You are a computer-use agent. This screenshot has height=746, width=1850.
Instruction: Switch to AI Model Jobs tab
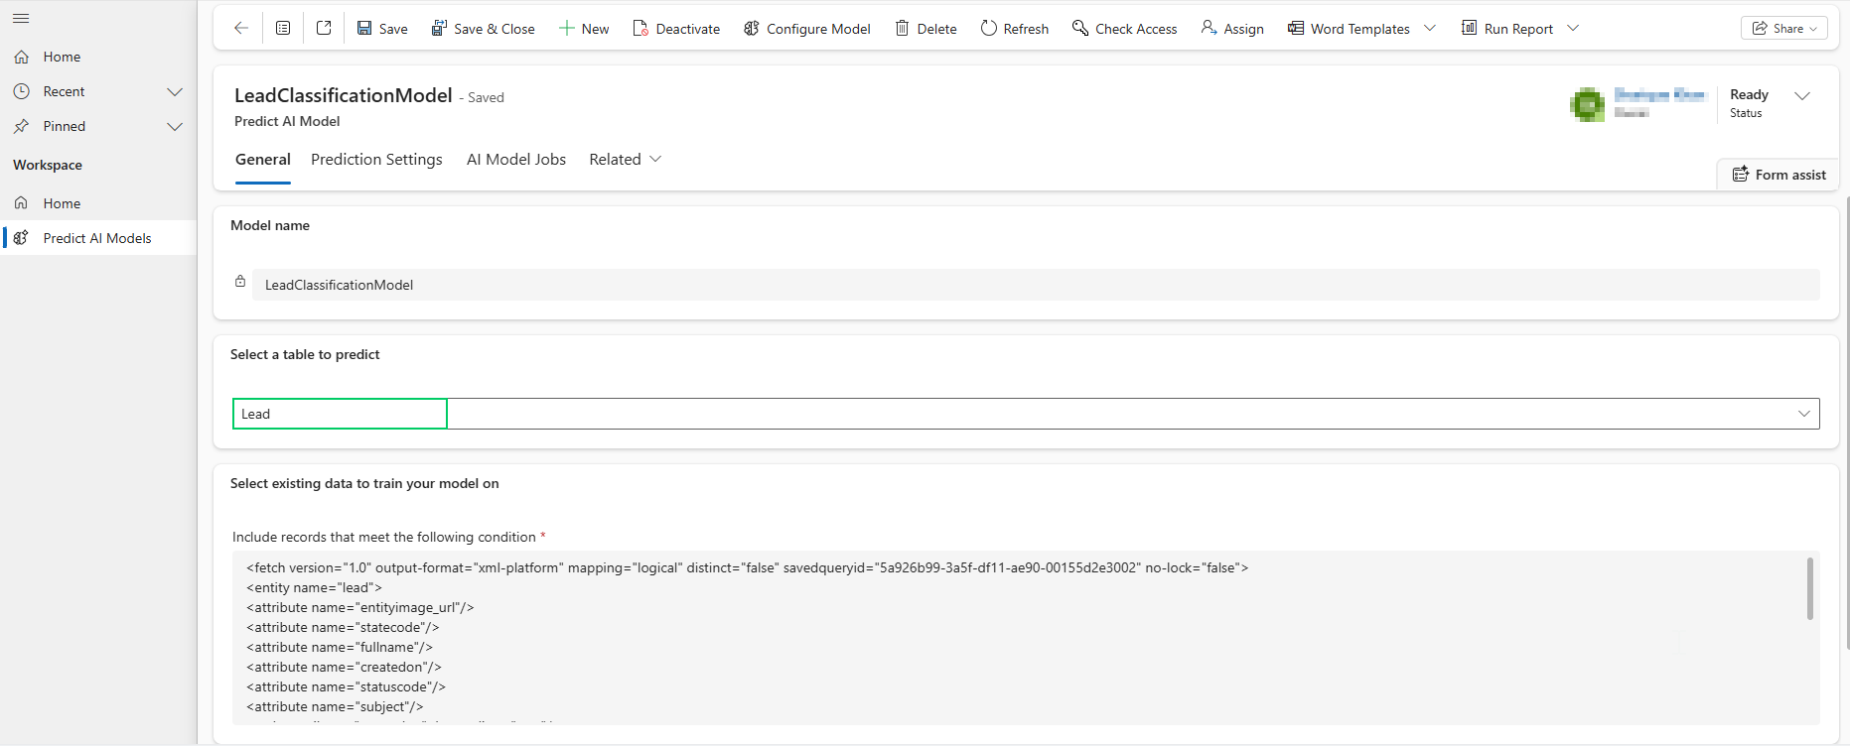(x=515, y=160)
